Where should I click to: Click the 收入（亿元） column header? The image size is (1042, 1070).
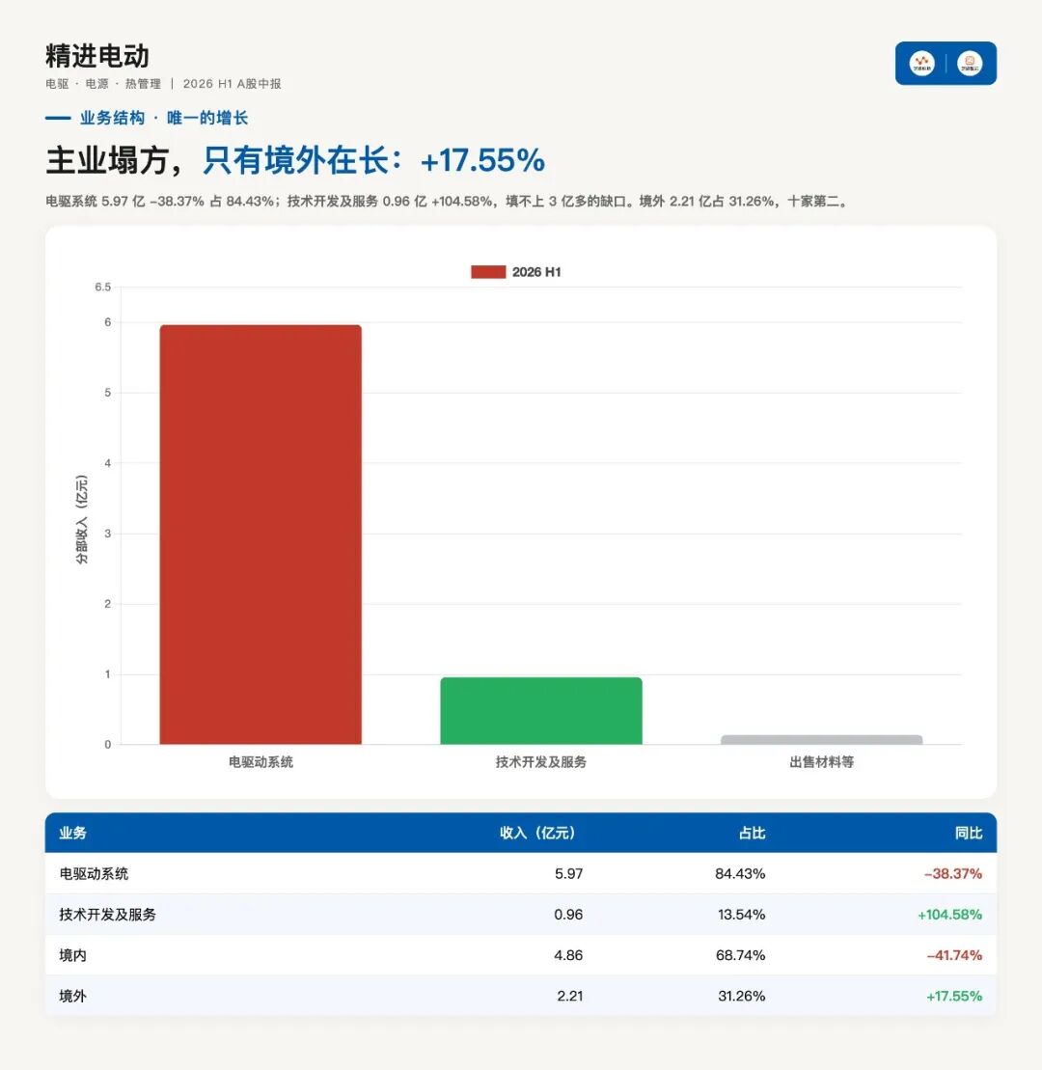[x=537, y=833]
